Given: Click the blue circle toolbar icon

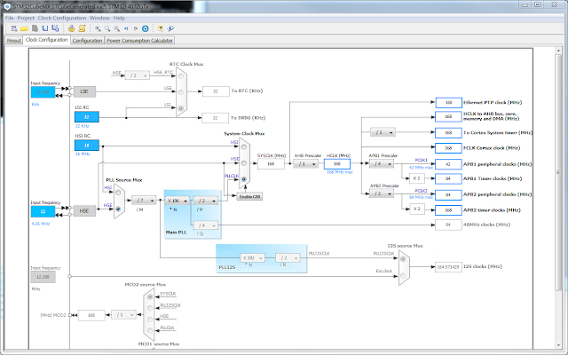Looking at the screenshot, I should (x=146, y=28).
